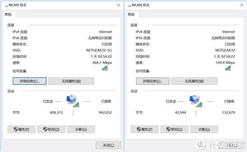This screenshot has height=152, width=247.
Task: Close the right WLAN 状态 window
Action: pos(242,5)
